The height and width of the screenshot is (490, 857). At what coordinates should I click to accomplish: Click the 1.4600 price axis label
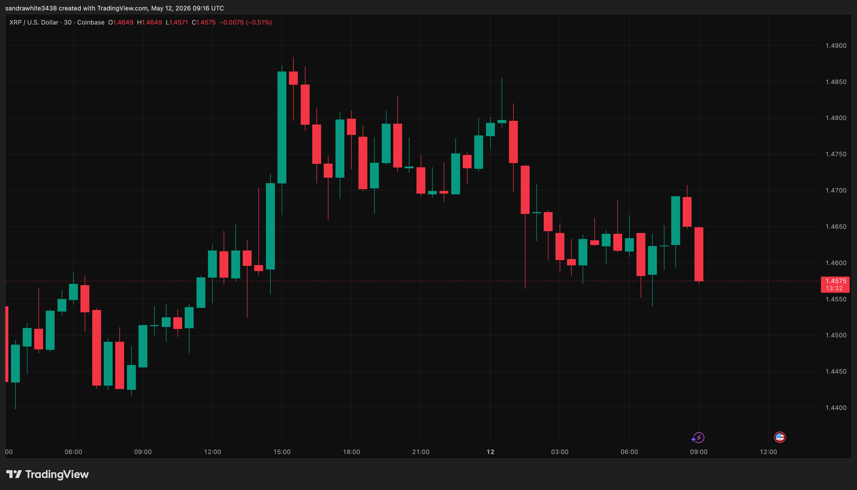(x=836, y=263)
